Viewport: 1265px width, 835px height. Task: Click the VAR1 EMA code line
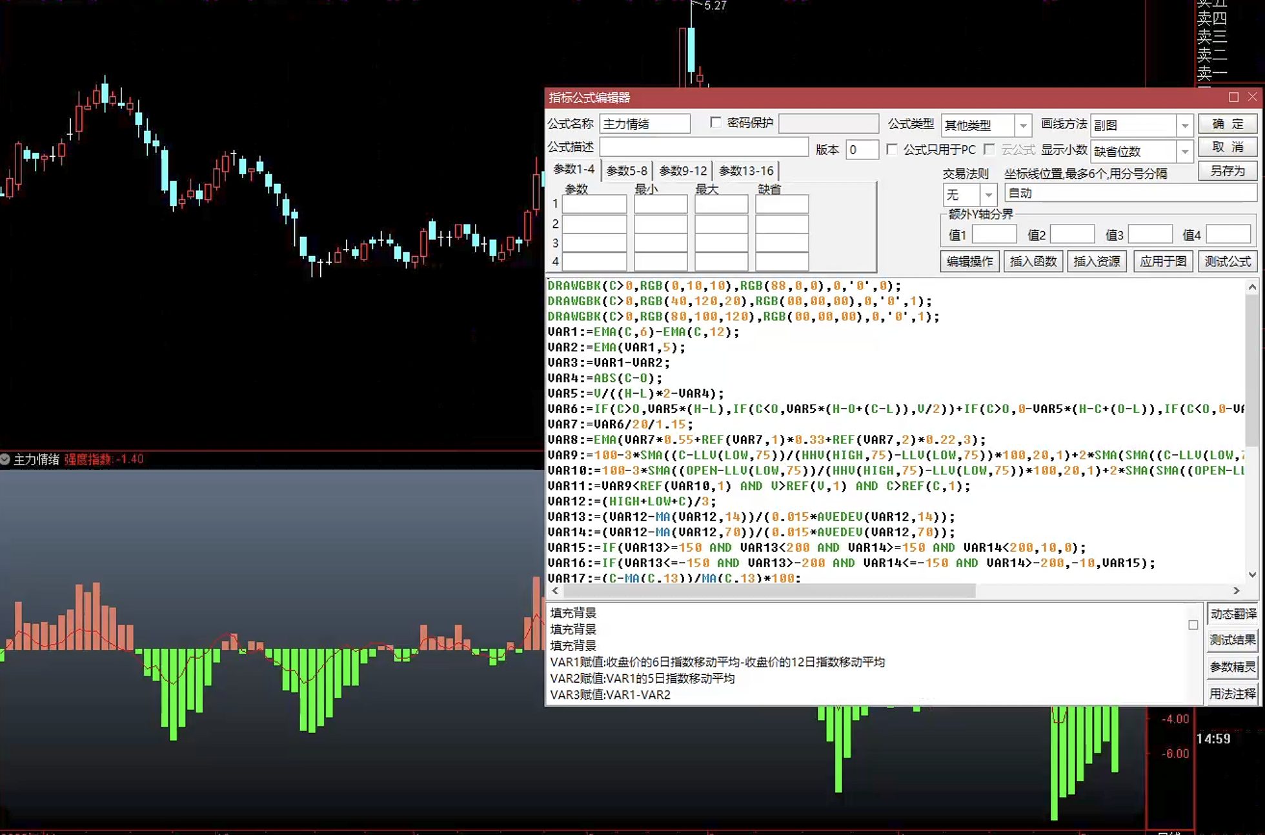click(643, 332)
